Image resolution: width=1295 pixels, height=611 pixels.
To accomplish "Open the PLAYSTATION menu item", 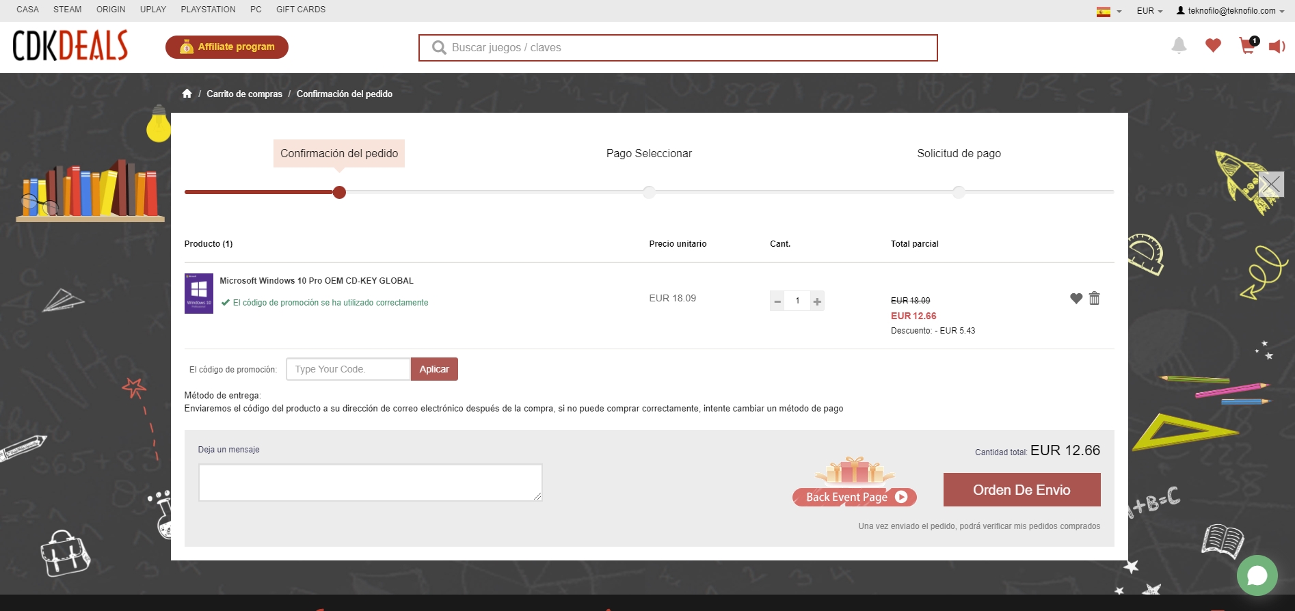I will (x=208, y=10).
